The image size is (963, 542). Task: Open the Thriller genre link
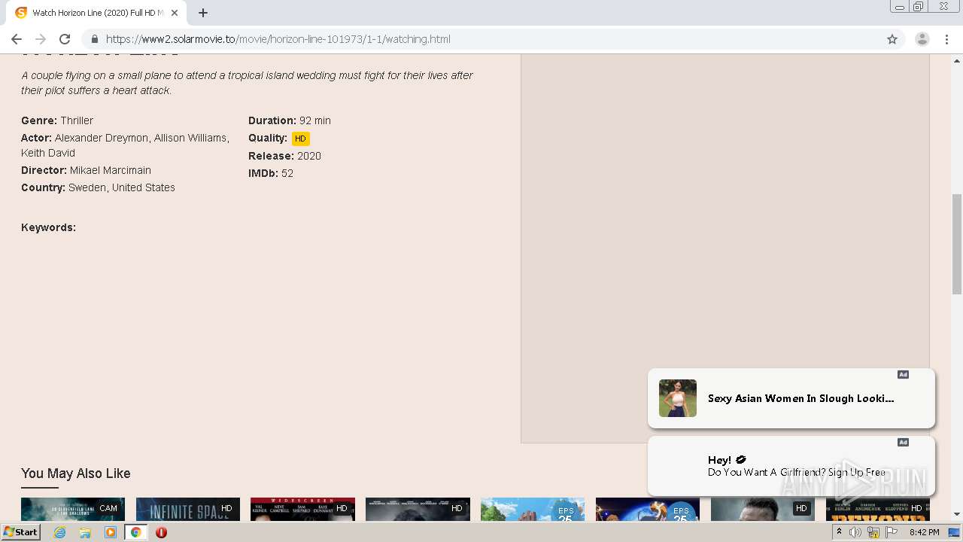(77, 120)
